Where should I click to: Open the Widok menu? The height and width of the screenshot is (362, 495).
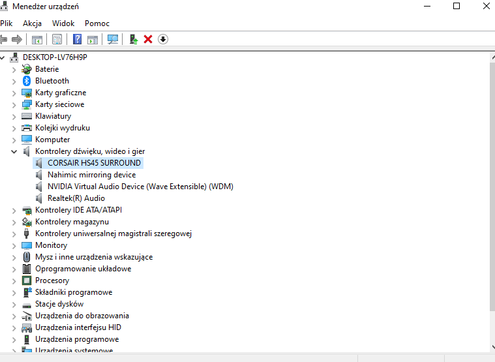[63, 23]
